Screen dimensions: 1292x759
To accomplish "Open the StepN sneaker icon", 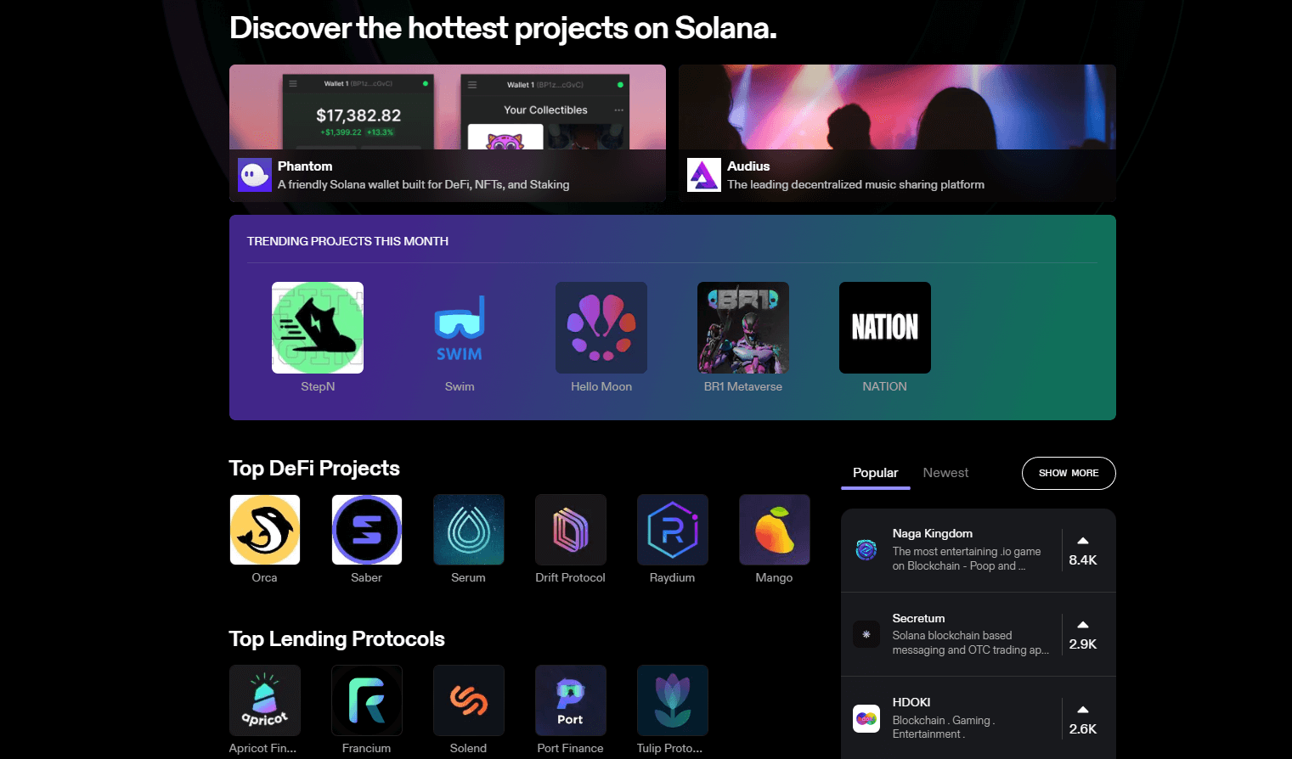I will [x=318, y=328].
